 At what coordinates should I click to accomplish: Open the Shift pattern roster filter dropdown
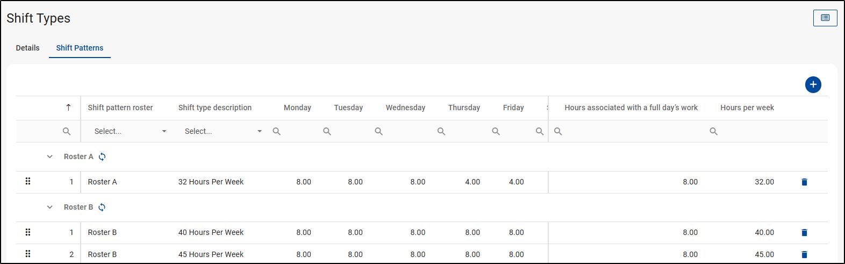click(130, 131)
